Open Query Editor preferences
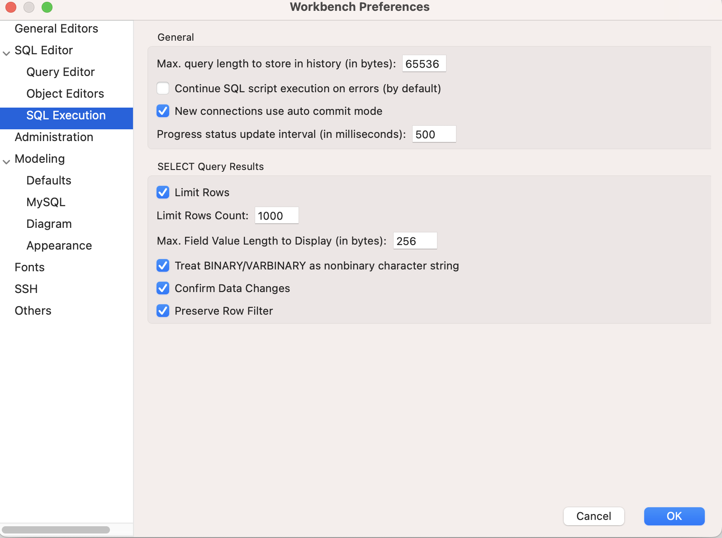 pyautogui.click(x=61, y=72)
